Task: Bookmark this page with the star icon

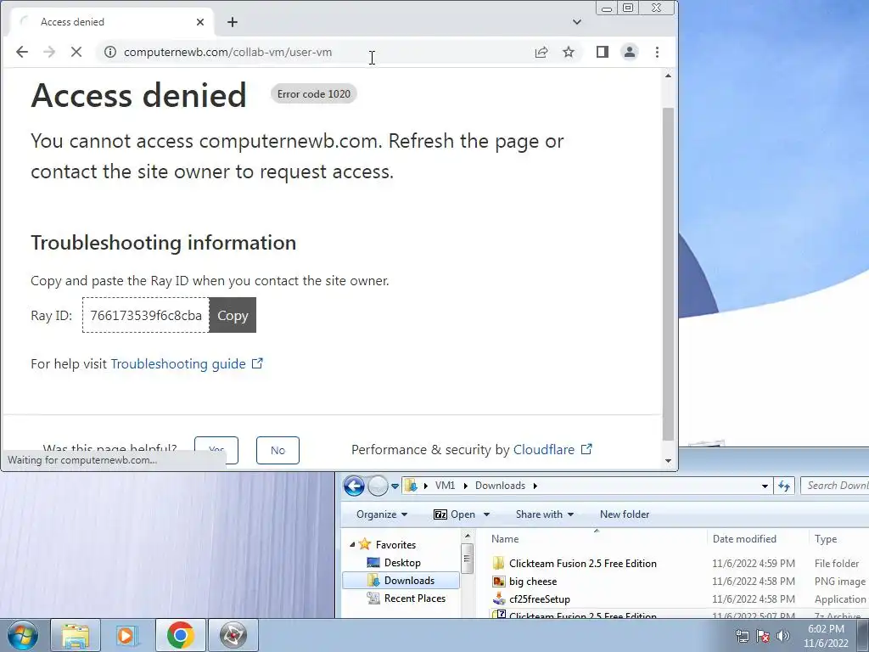Action: [x=569, y=52]
